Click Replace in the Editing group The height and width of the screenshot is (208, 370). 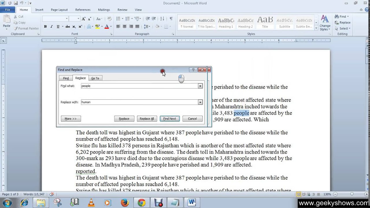pos(343,23)
